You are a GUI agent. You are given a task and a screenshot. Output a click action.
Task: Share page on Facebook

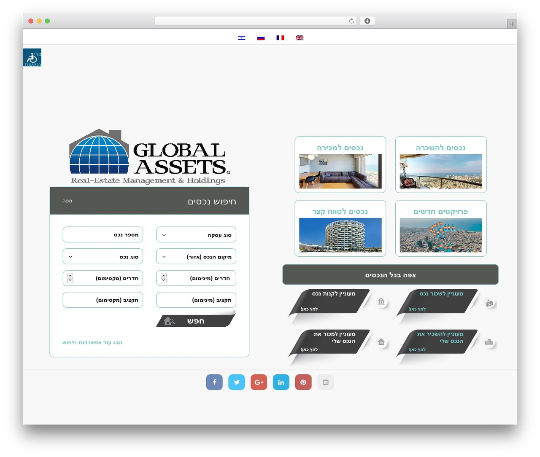point(214,382)
